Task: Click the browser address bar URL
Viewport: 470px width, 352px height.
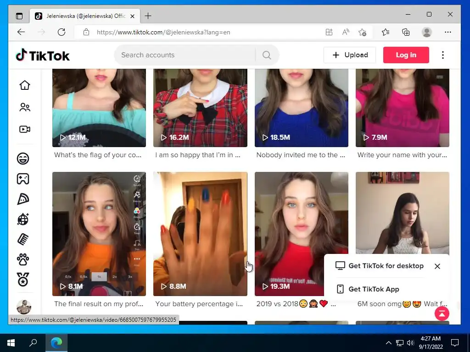Action: [163, 32]
